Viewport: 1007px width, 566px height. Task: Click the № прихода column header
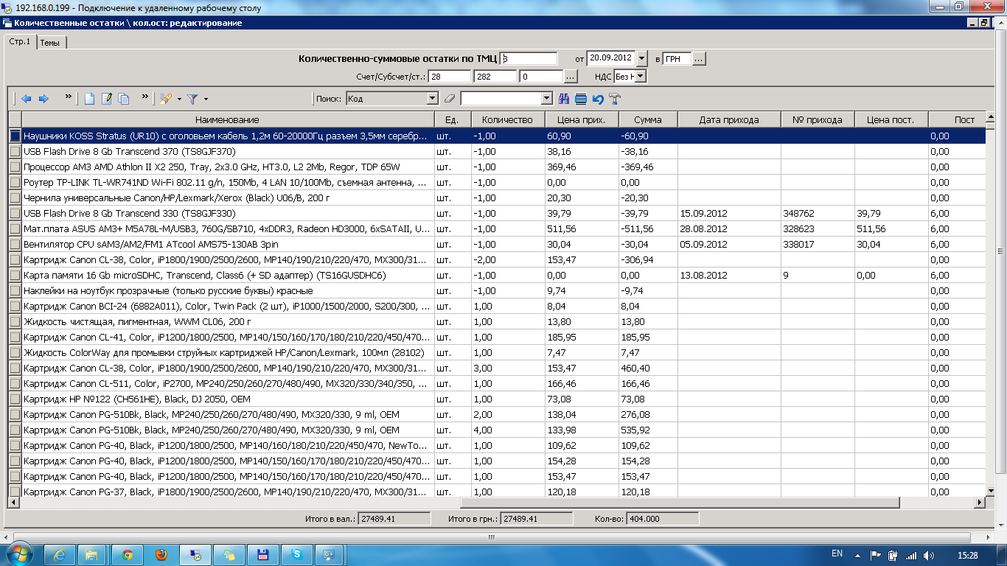pyautogui.click(x=818, y=119)
